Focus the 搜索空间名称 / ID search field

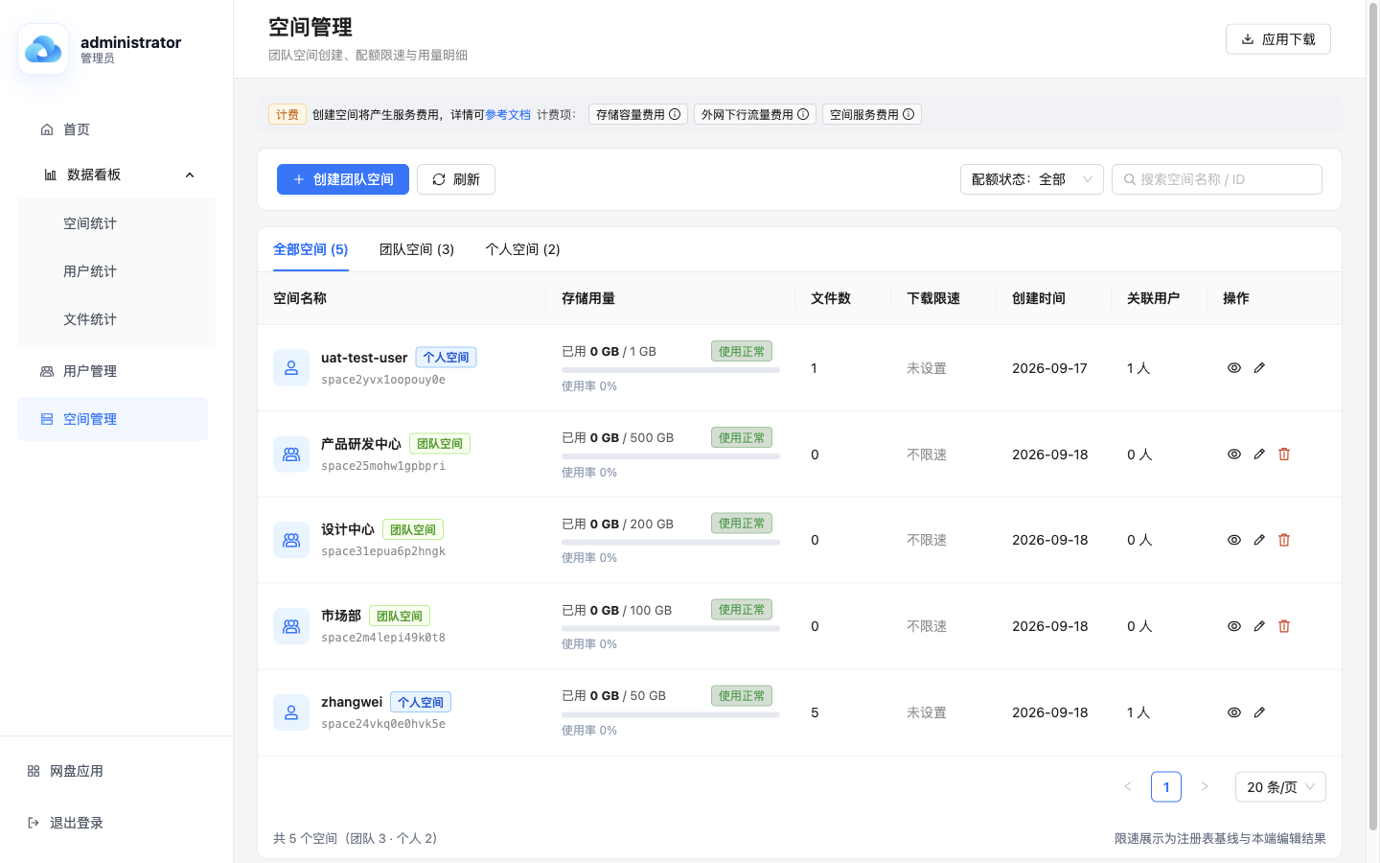click(1217, 179)
